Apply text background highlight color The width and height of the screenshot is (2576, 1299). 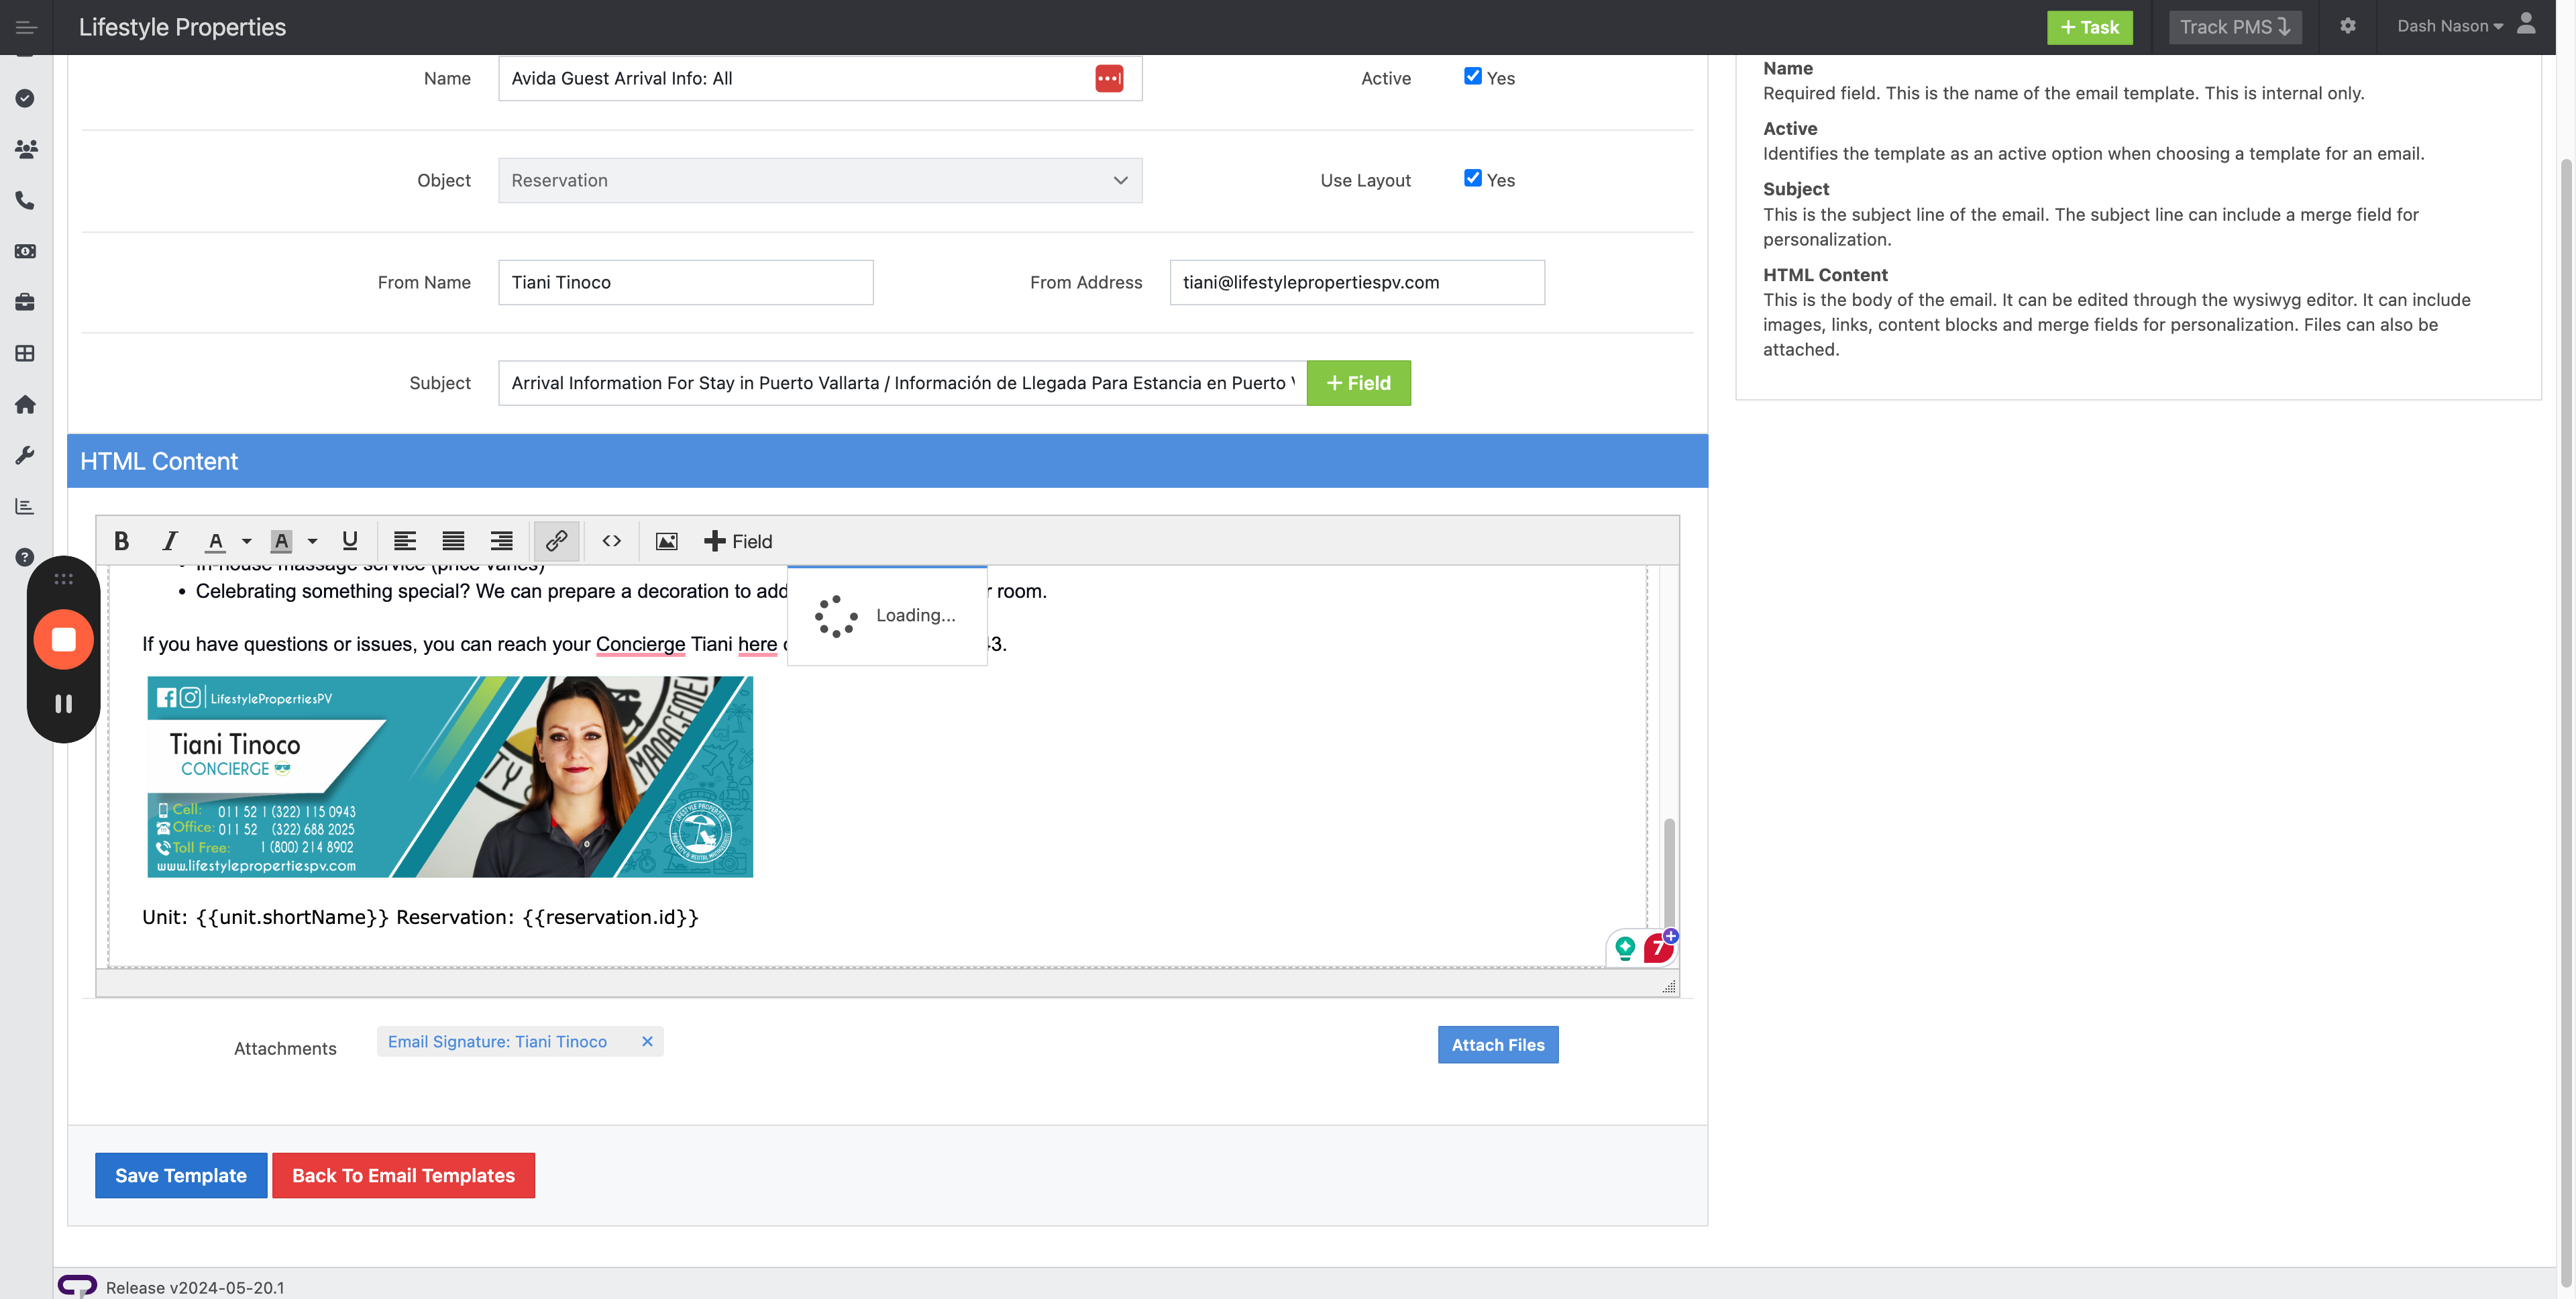click(x=281, y=541)
